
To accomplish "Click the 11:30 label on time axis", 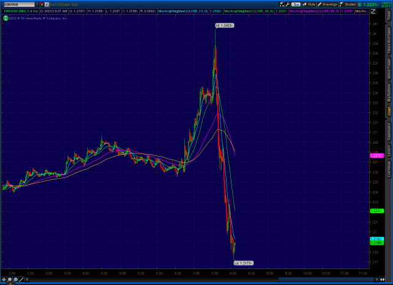I will 363,273.
